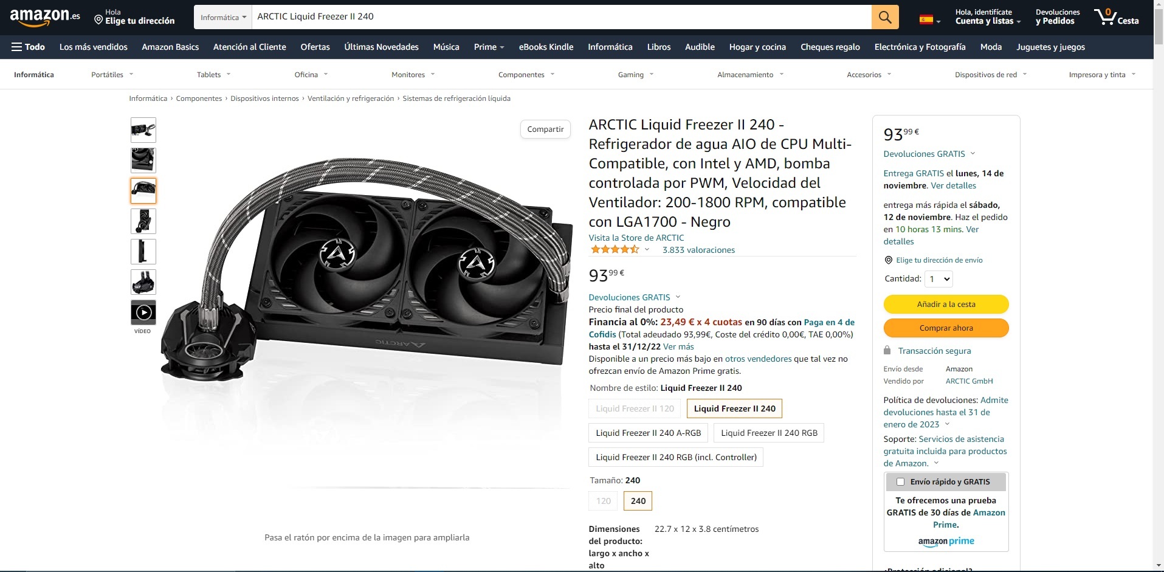
Task: Open the shopping cart (Cesta)
Action: pos(1117,17)
